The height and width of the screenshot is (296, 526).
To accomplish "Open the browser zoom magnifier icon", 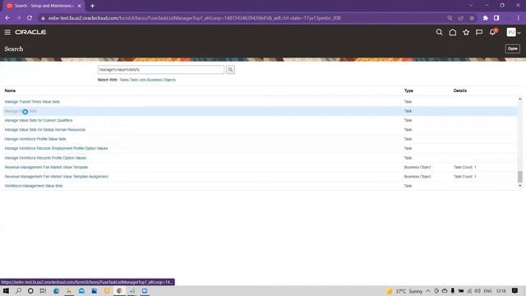I will coord(450,18).
